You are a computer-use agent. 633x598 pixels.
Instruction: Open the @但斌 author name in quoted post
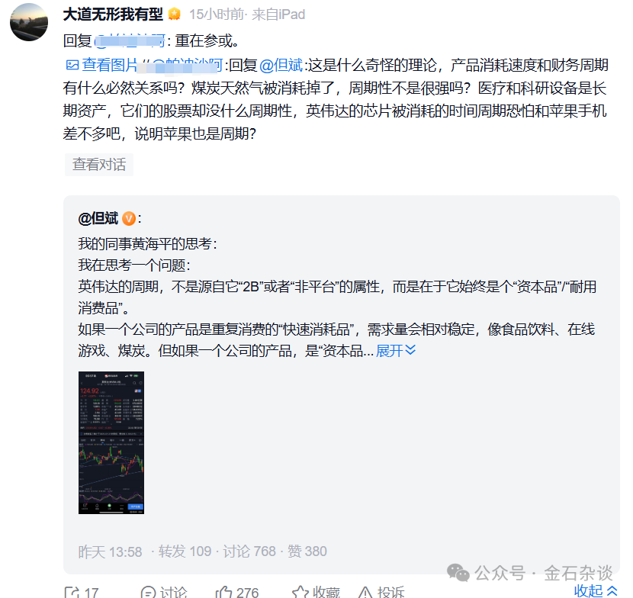(98, 218)
